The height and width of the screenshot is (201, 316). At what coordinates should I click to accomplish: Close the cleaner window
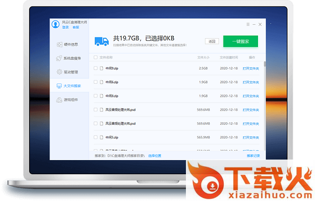pos(260,24)
